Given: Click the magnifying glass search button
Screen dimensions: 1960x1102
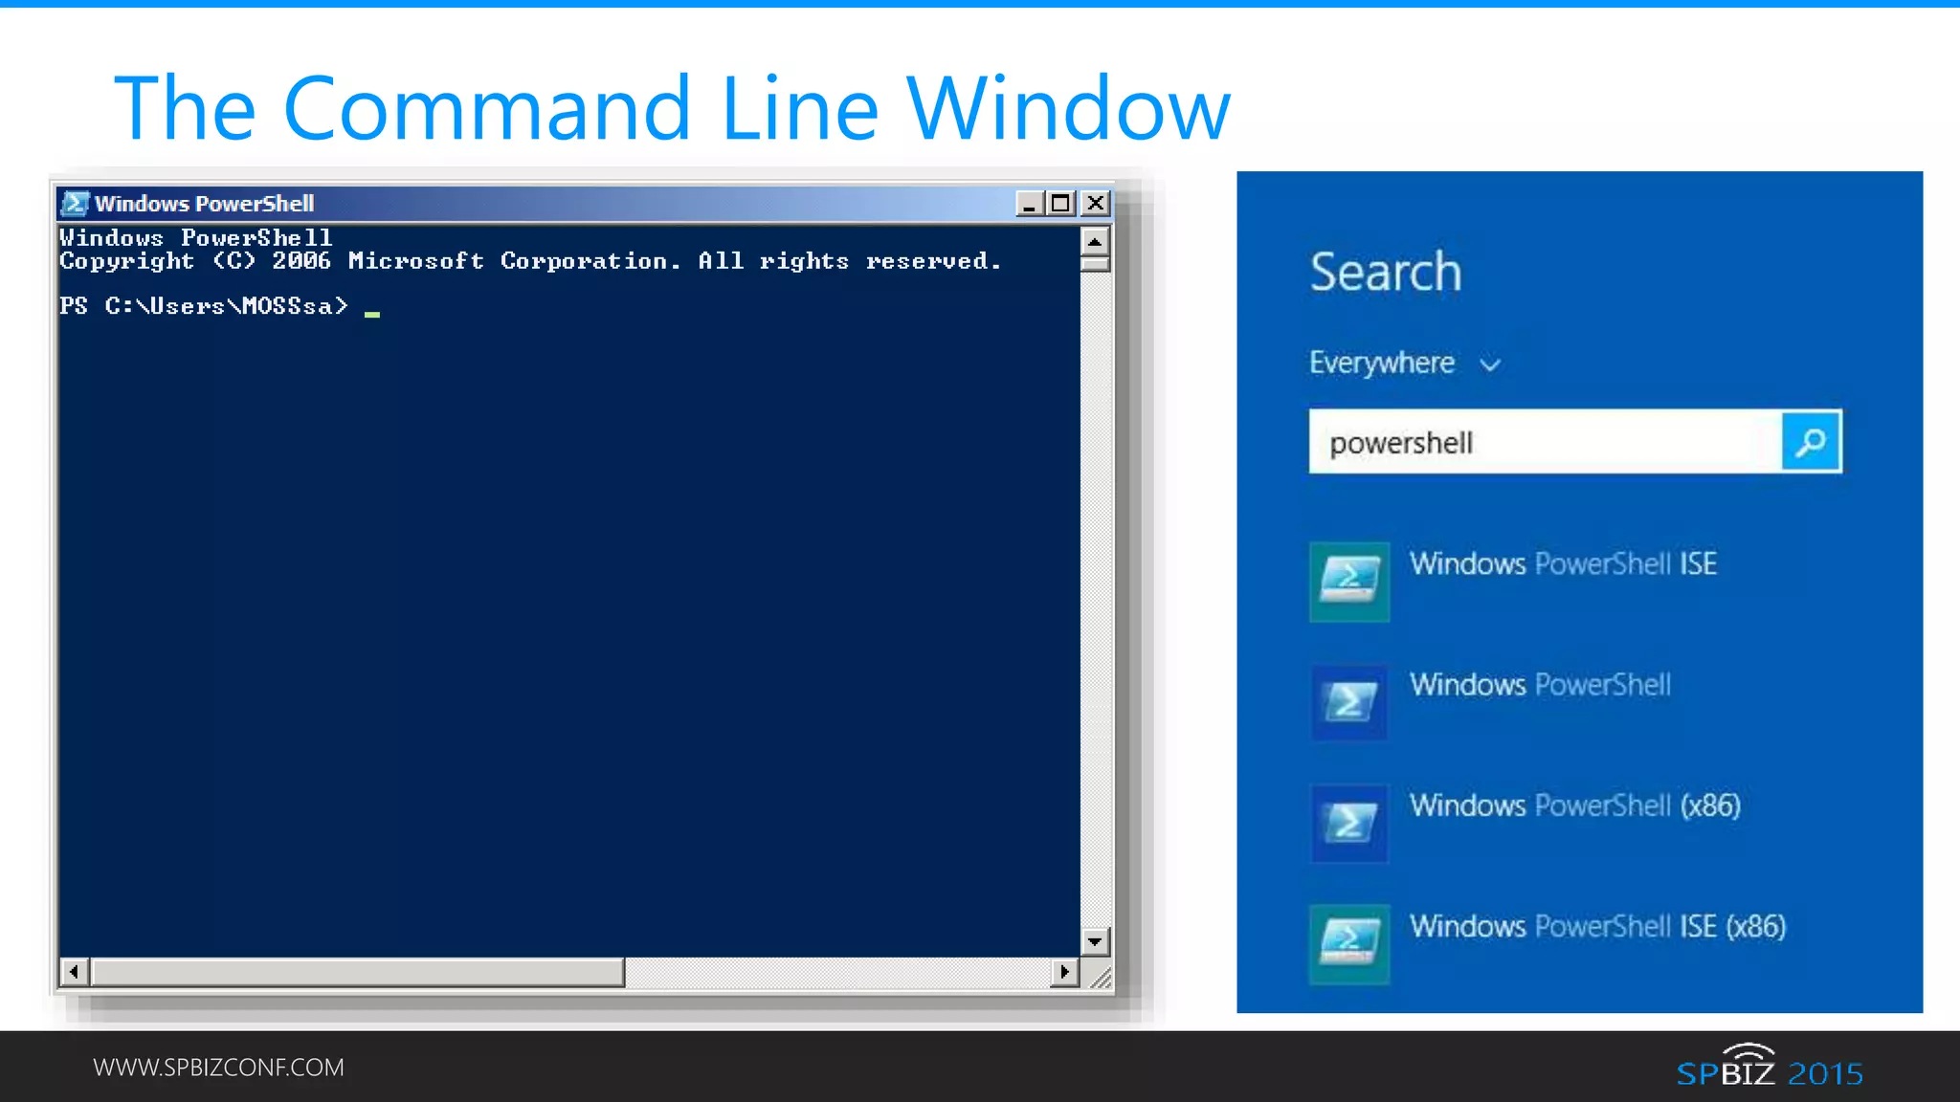Looking at the screenshot, I should 1811,442.
